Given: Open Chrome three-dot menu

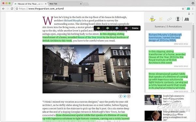Looking at the screenshot, I should [x=193, y=9].
